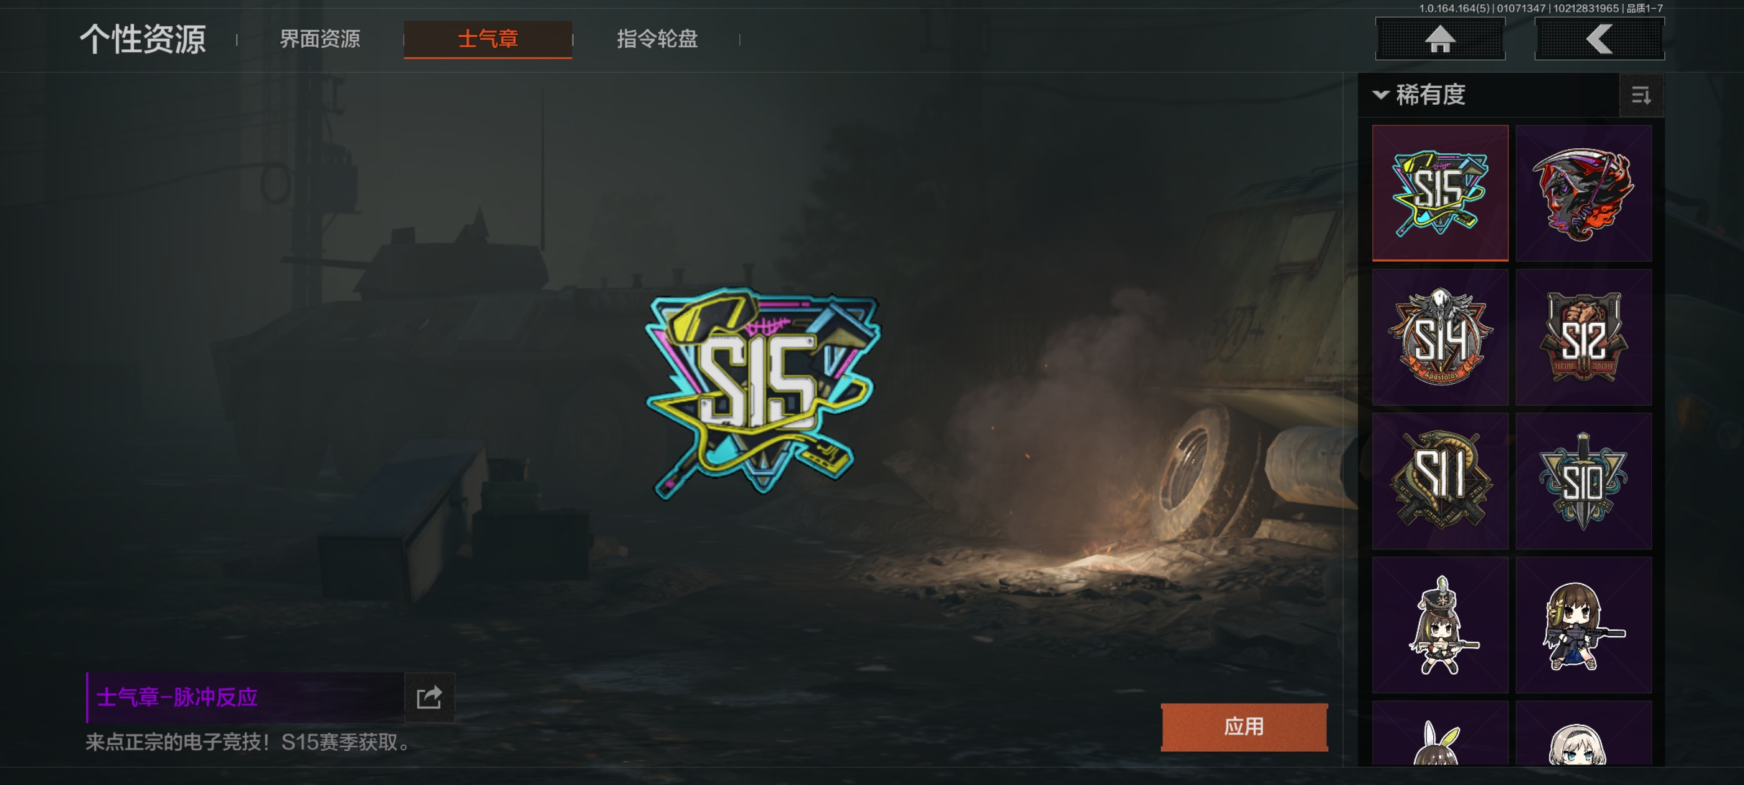Select the red reaper badge
1744x785 pixels.
1583,193
